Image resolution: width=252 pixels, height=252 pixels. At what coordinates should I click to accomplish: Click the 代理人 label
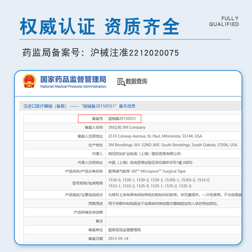pos(97,154)
